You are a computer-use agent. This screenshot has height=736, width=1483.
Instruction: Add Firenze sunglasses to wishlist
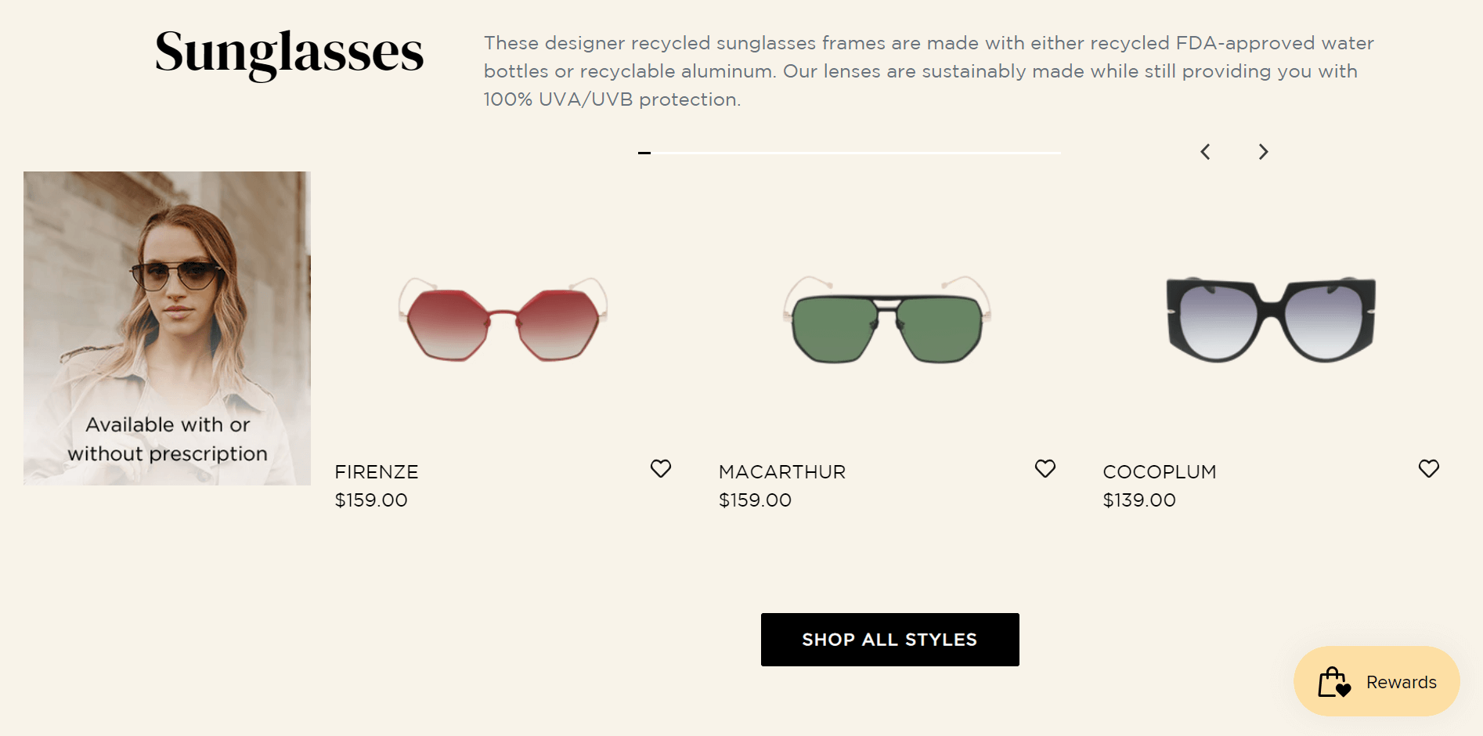(x=661, y=468)
